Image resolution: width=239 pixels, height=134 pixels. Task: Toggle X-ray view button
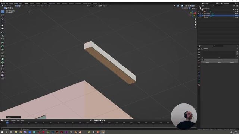(x=186, y=6)
